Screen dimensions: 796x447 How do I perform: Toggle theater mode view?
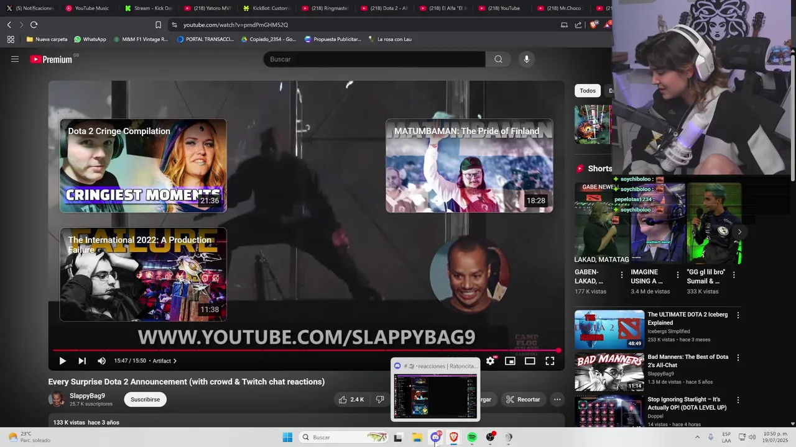pos(530,361)
